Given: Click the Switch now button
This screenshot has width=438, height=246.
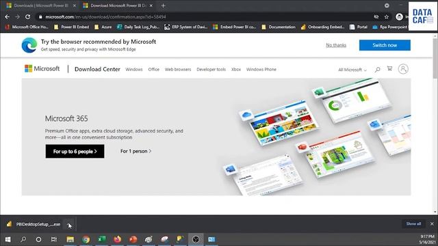Looking at the screenshot, I should tap(385, 45).
